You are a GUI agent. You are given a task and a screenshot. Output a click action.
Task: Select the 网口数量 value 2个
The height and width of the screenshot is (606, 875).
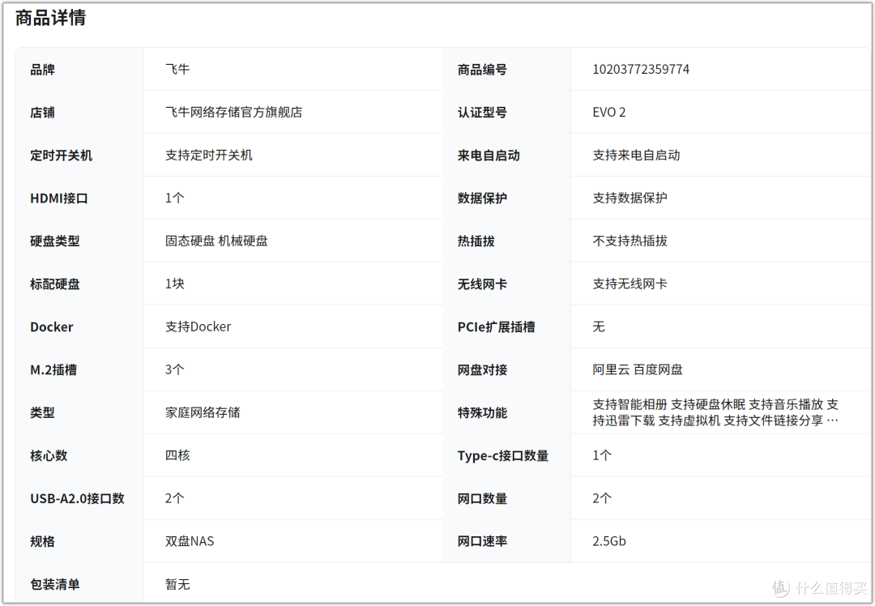pos(602,499)
